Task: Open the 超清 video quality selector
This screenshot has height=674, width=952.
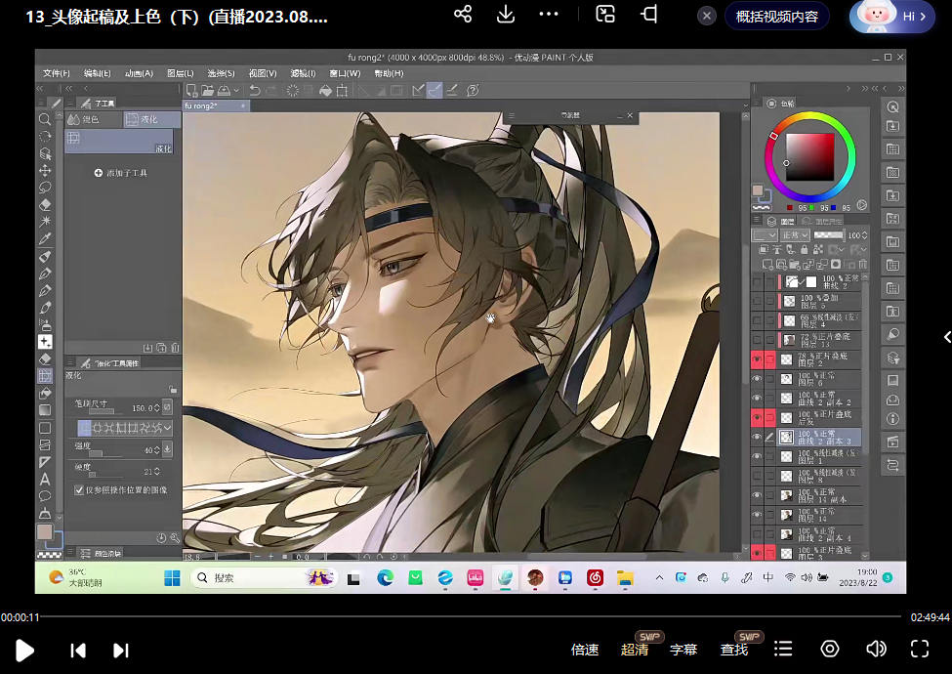Action: [634, 650]
